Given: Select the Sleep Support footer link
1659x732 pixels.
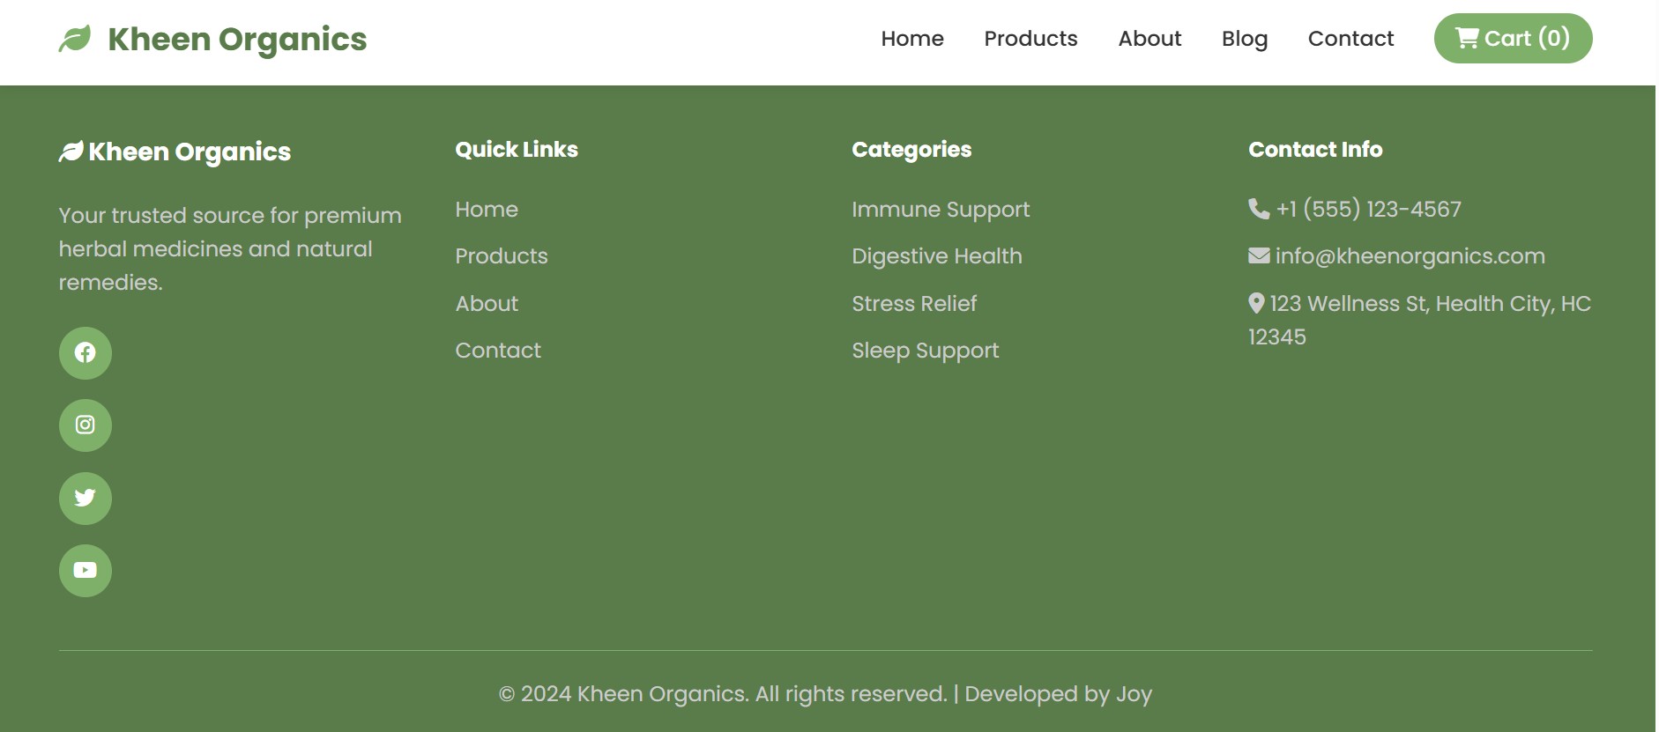Looking at the screenshot, I should coord(925,351).
